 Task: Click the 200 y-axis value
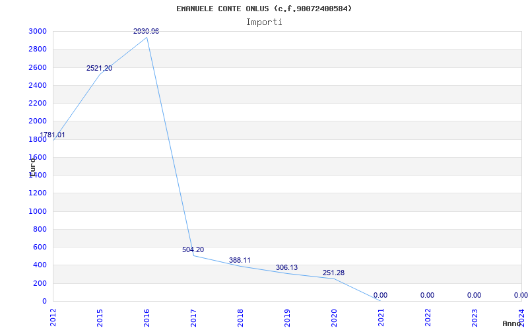40,283
